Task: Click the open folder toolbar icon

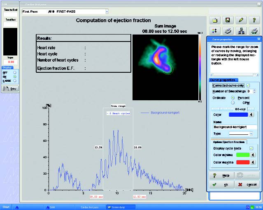Action: pos(215,20)
